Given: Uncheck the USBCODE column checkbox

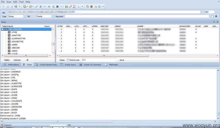Looking at the screenshot, I should tap(9, 48).
